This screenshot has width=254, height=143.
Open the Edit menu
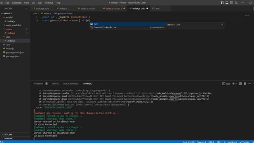tap(7, 3)
